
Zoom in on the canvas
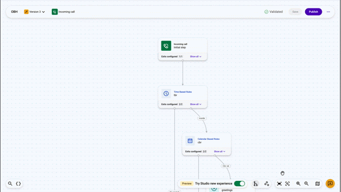click(x=298, y=183)
